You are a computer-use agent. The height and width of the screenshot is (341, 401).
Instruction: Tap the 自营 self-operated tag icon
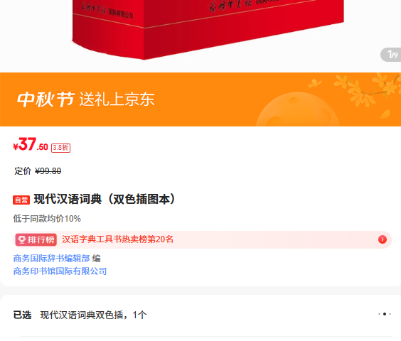tap(21, 200)
